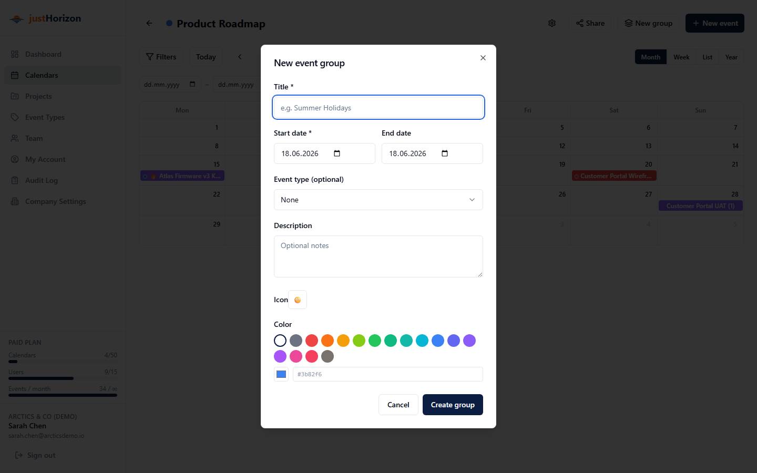Click the Start date field in dialog
Viewport: 757px width, 473px height.
(324, 153)
